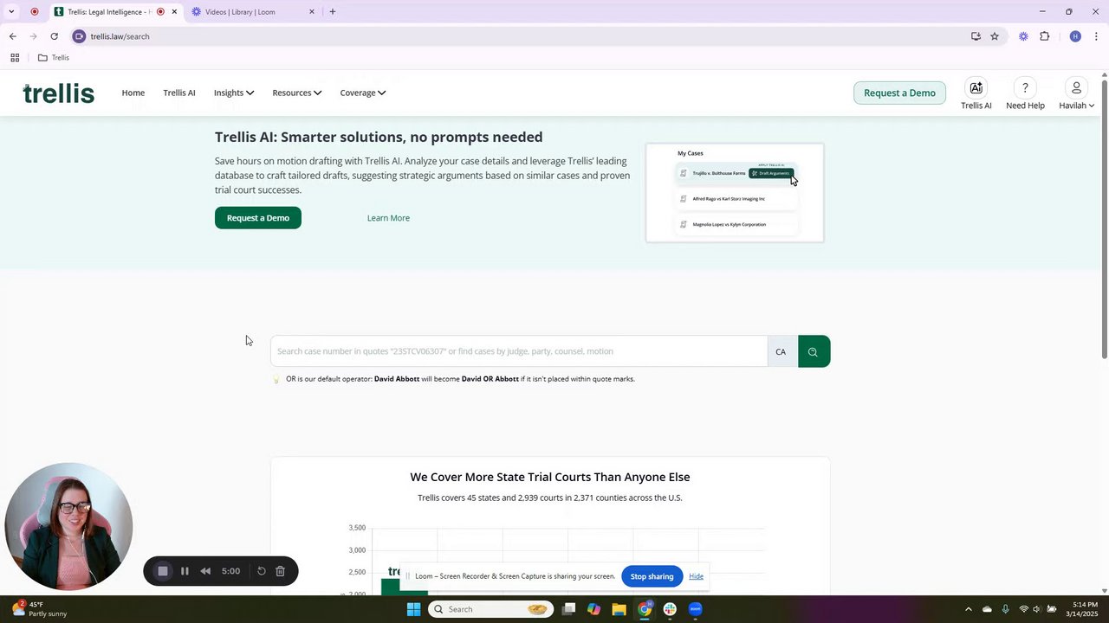Screen dimensions: 1109x623
Task: Expand the Coverage dropdown menu
Action: tap(363, 93)
